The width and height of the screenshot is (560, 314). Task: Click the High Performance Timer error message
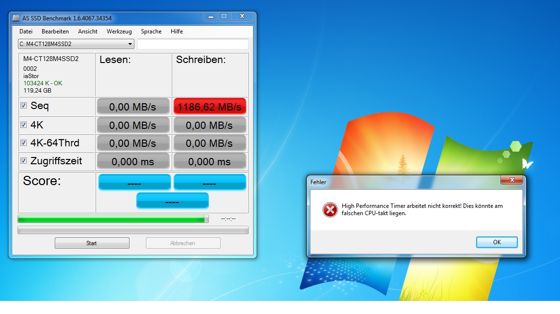(x=422, y=209)
